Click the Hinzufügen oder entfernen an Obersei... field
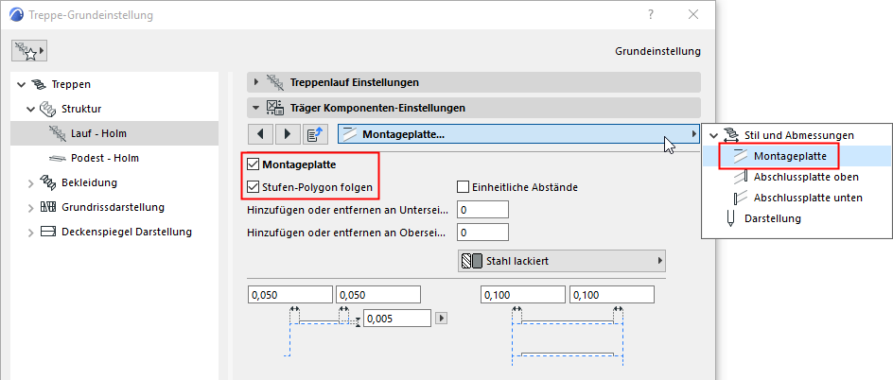893x380 pixels. 483,233
